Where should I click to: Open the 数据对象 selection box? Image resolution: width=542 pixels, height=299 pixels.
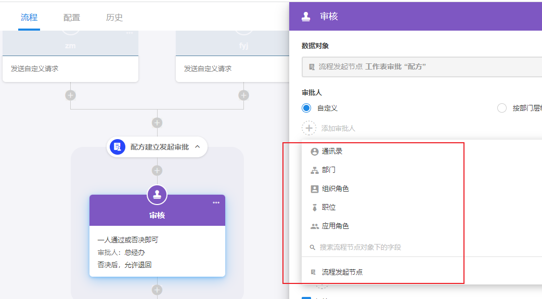pos(421,67)
